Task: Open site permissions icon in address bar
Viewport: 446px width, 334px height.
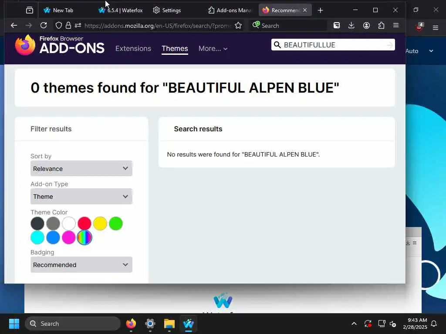Action: tap(78, 26)
